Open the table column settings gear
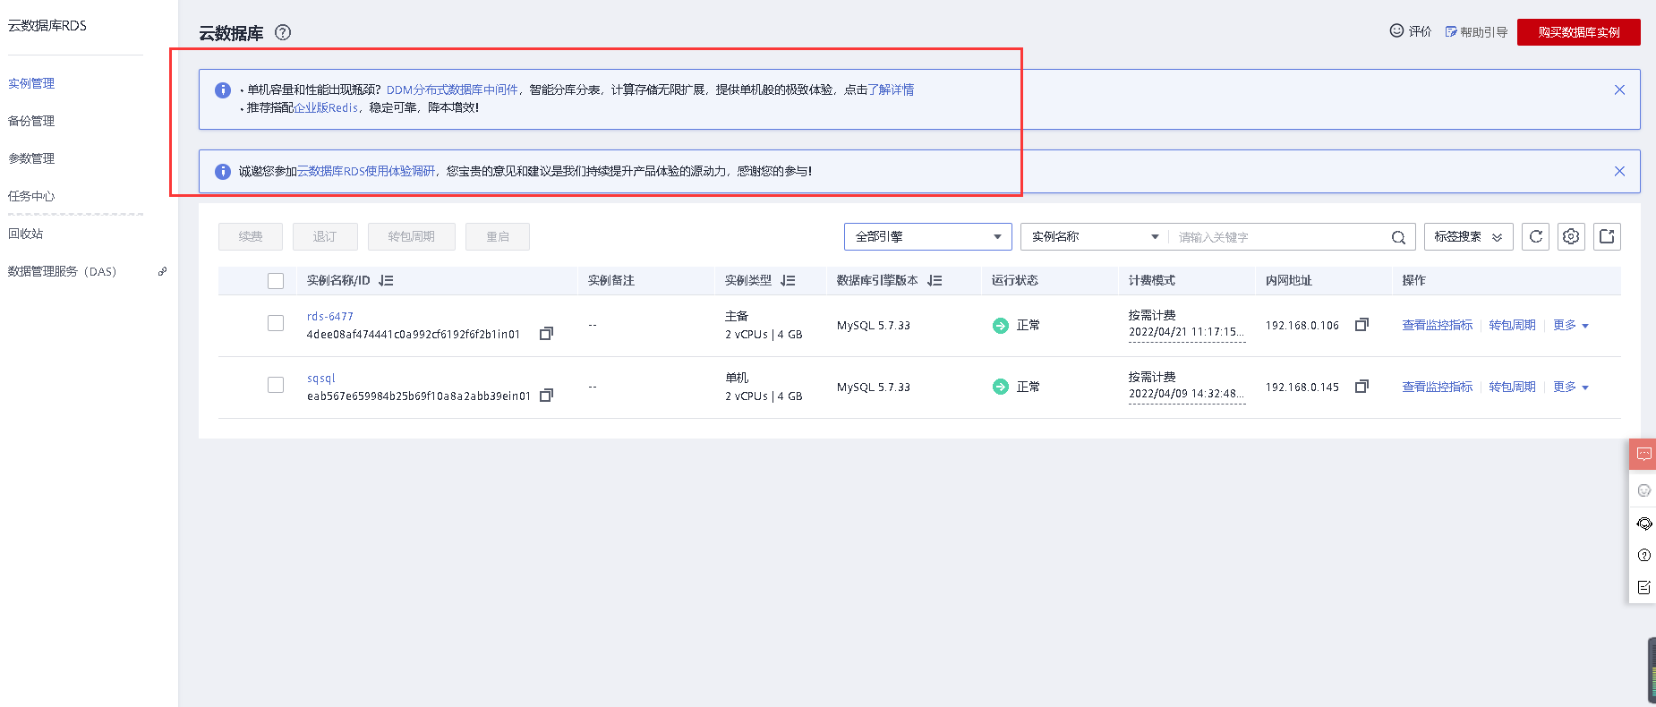 (1571, 236)
